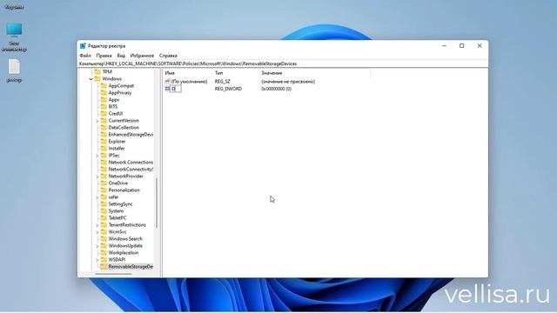Open the Избранное menu
Screen dimensions: 557x313
click(x=142, y=56)
